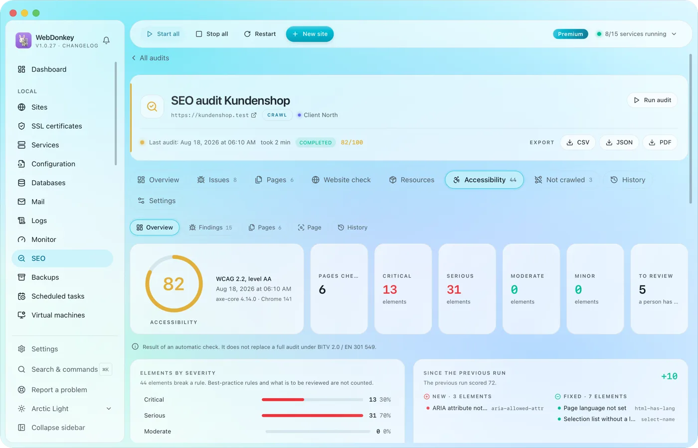Open Backups in the sidebar
698x448 pixels.
point(62,277)
